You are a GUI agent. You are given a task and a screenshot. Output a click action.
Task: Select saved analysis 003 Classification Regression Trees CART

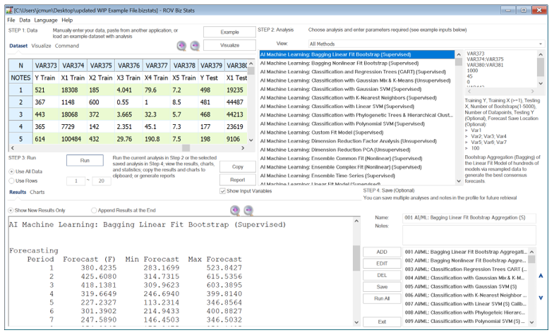coord(465,269)
